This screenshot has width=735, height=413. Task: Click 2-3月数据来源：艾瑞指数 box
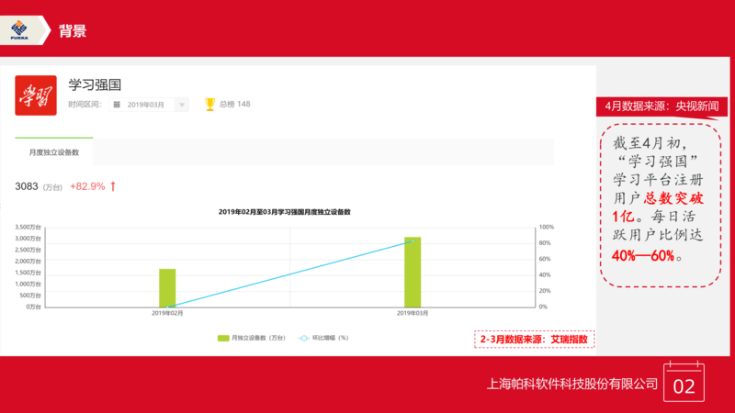click(x=534, y=340)
